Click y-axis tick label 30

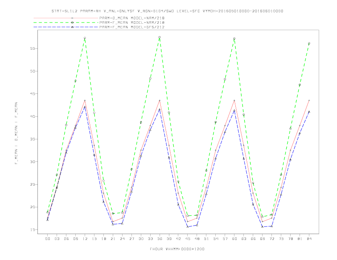click(32, 162)
